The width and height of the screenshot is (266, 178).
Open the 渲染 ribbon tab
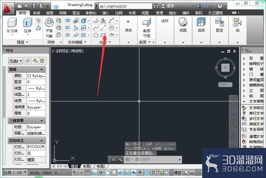click(x=76, y=13)
